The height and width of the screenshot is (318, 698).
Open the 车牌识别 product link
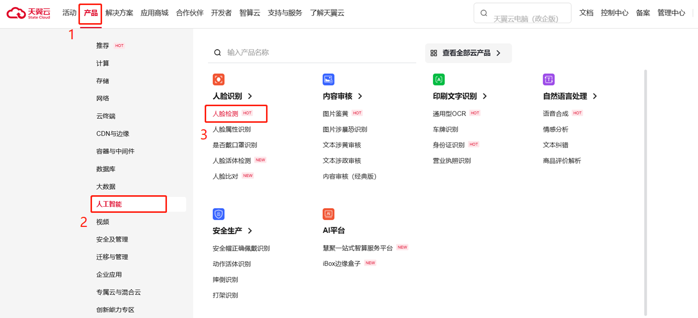446,129
